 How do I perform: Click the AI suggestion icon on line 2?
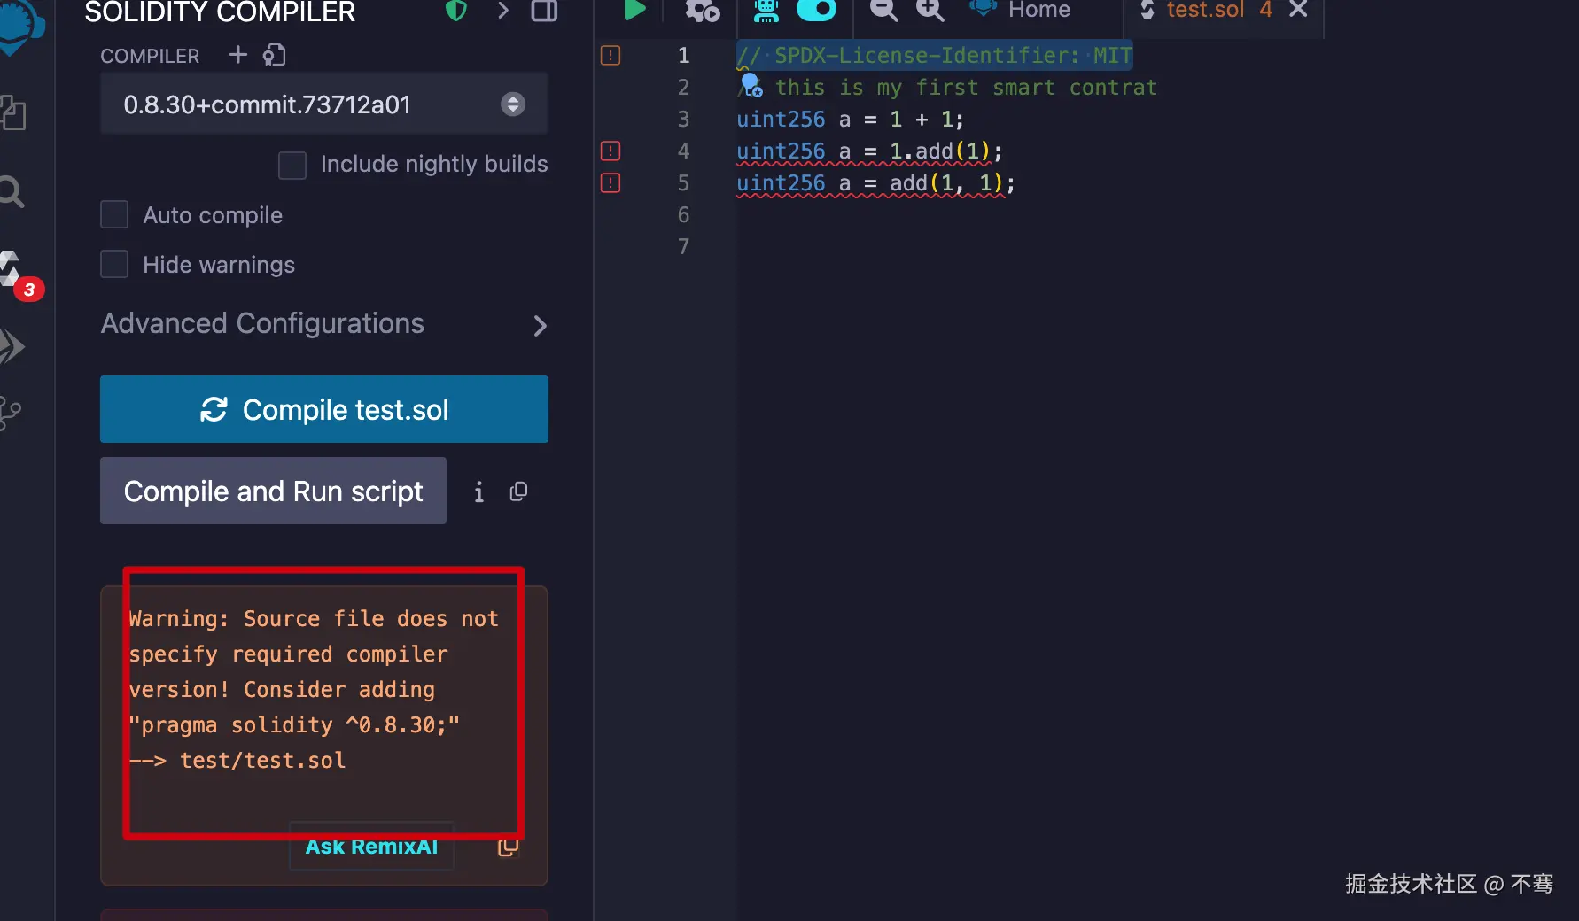click(751, 85)
